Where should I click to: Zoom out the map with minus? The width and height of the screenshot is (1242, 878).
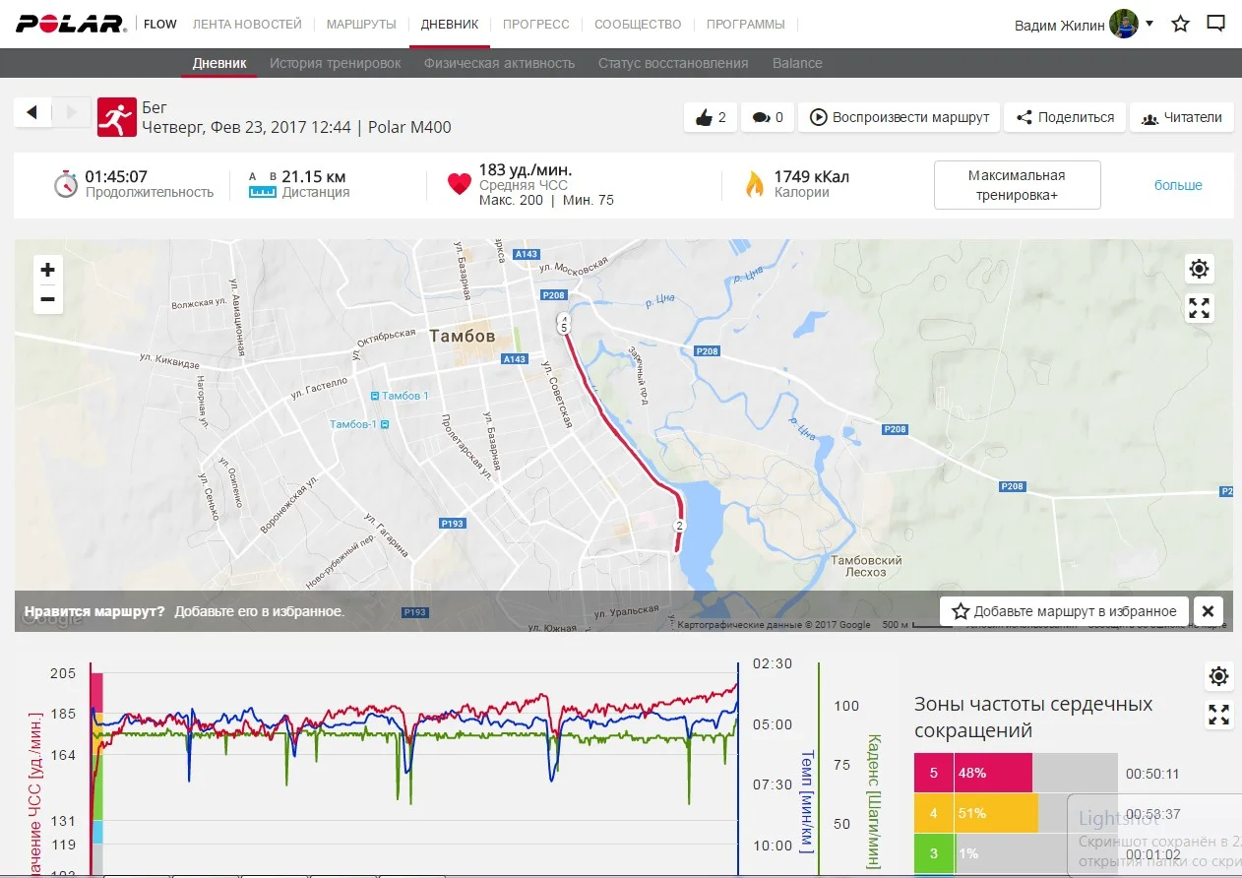coord(47,299)
